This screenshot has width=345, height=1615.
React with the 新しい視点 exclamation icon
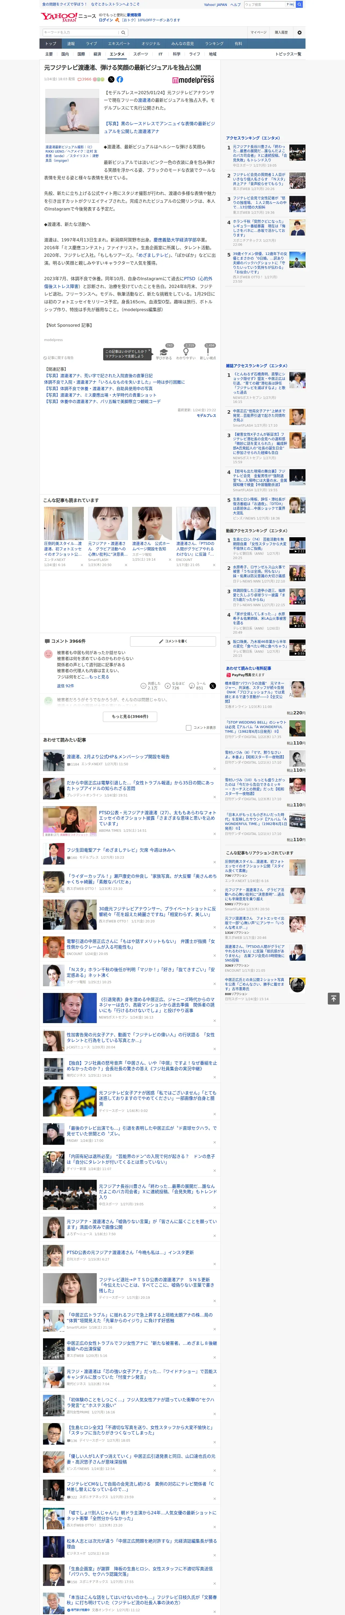point(208,352)
